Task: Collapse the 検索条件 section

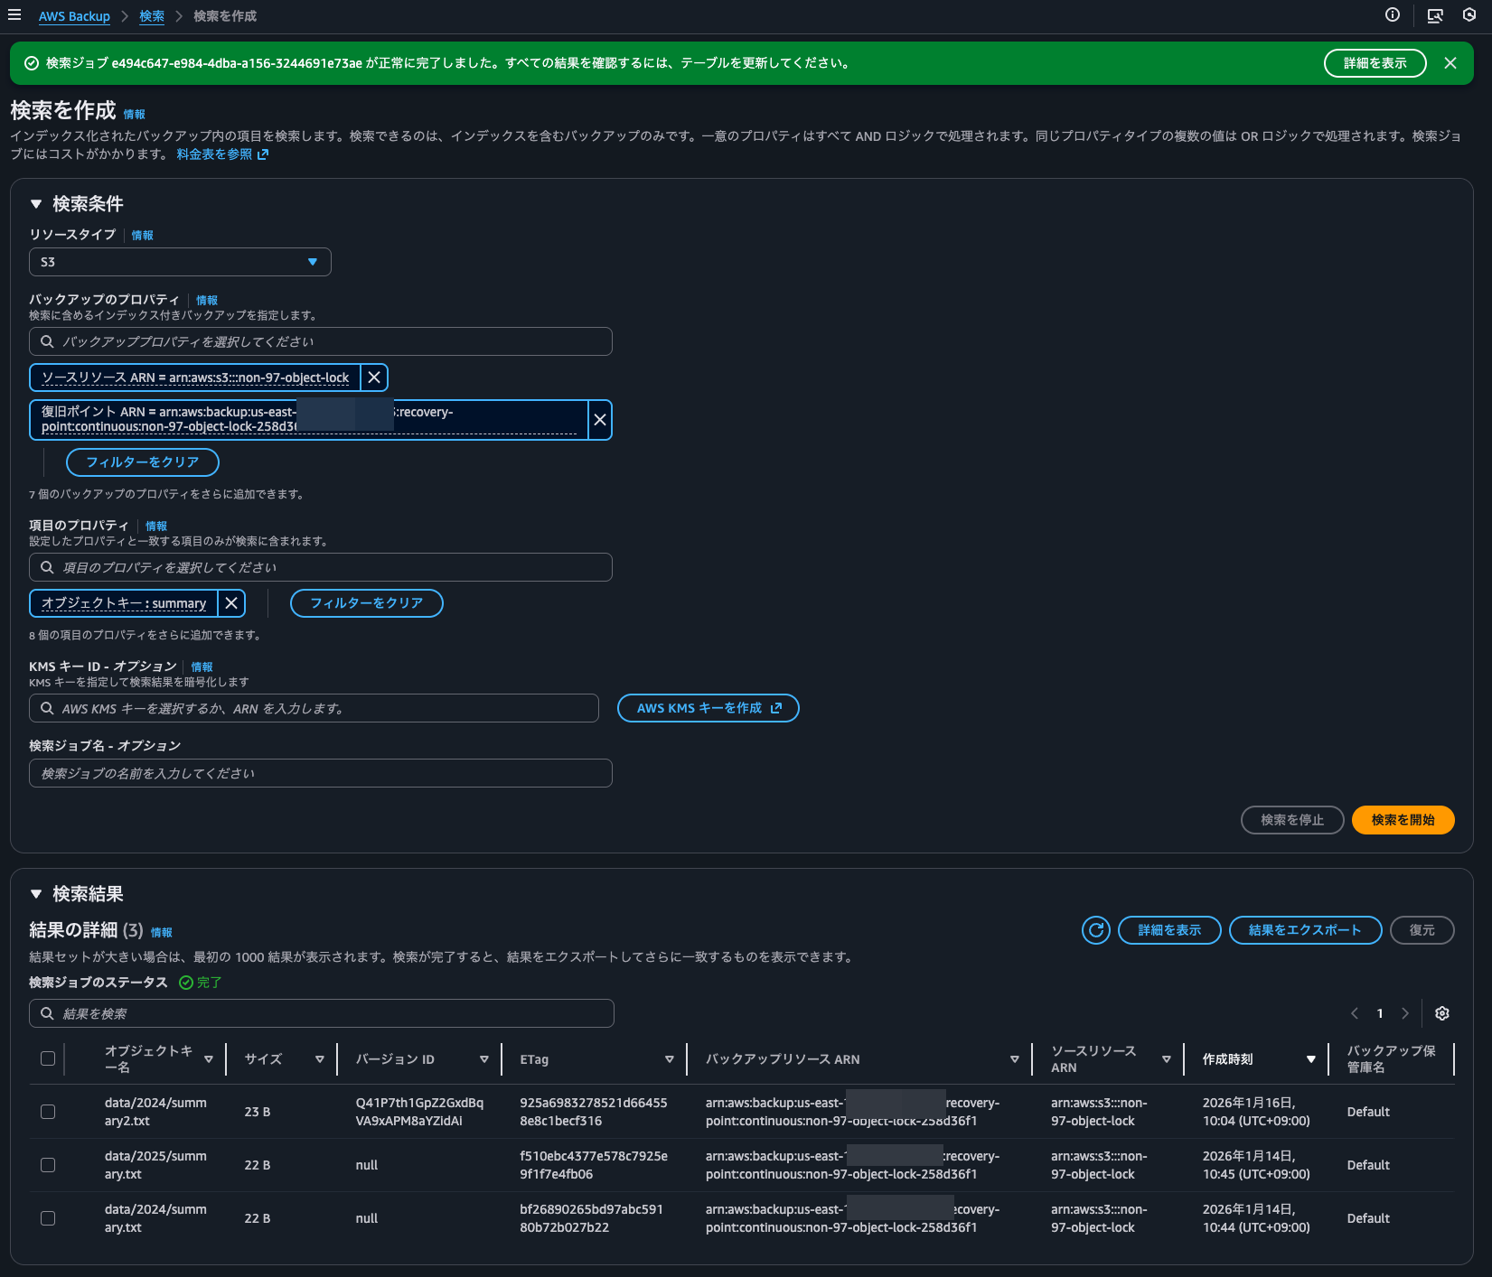Action: [36, 204]
